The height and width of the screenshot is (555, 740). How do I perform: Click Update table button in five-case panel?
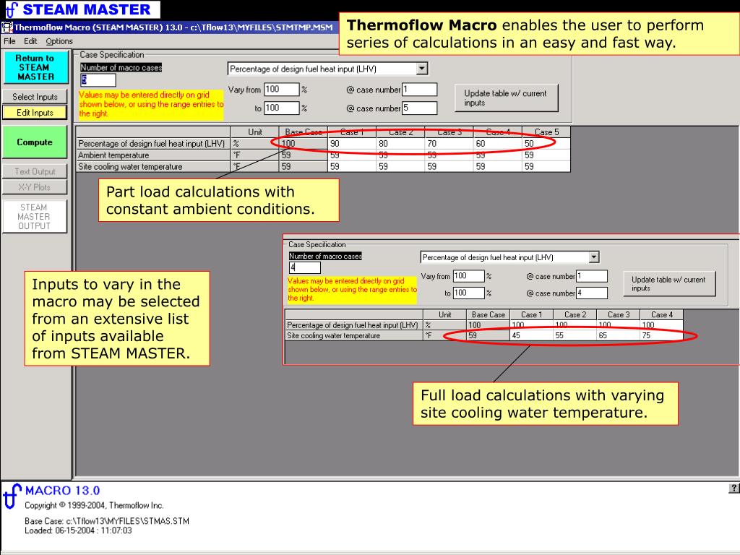[x=507, y=98]
